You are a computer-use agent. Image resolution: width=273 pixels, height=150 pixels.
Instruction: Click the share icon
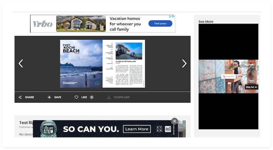tap(20, 97)
